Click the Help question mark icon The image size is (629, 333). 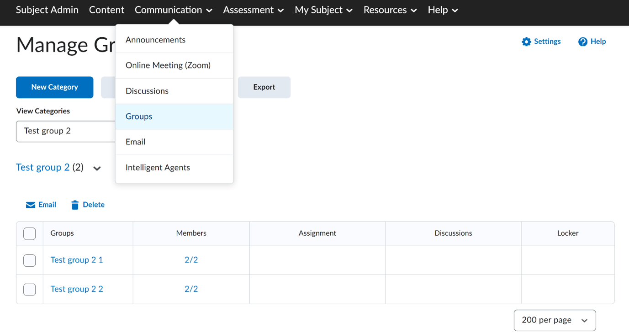[582, 42]
